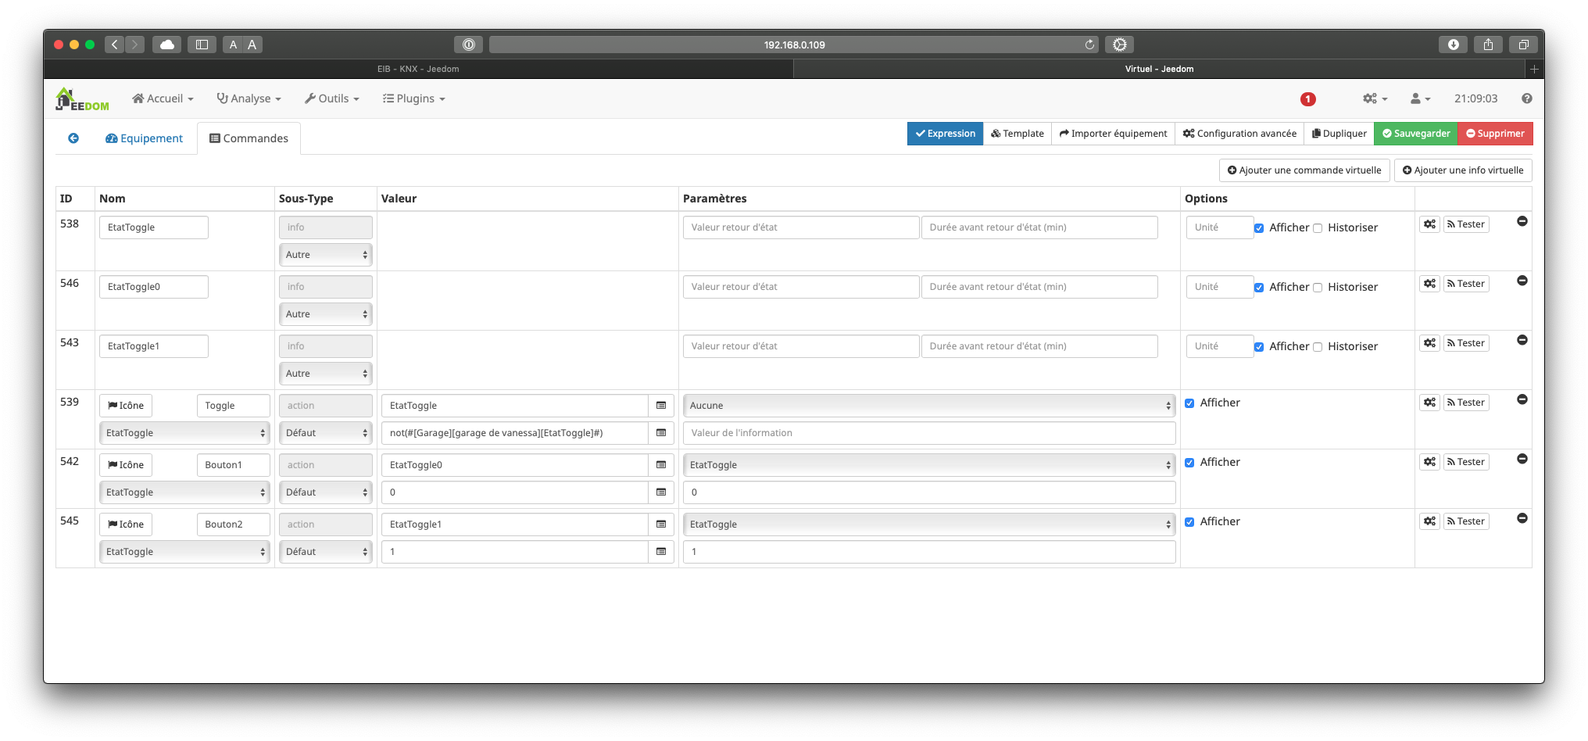Toggle Historiser checkbox for row 538
The height and width of the screenshot is (741, 1588).
[x=1318, y=228]
